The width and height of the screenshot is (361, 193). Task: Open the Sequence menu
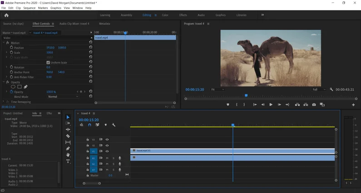point(29,8)
